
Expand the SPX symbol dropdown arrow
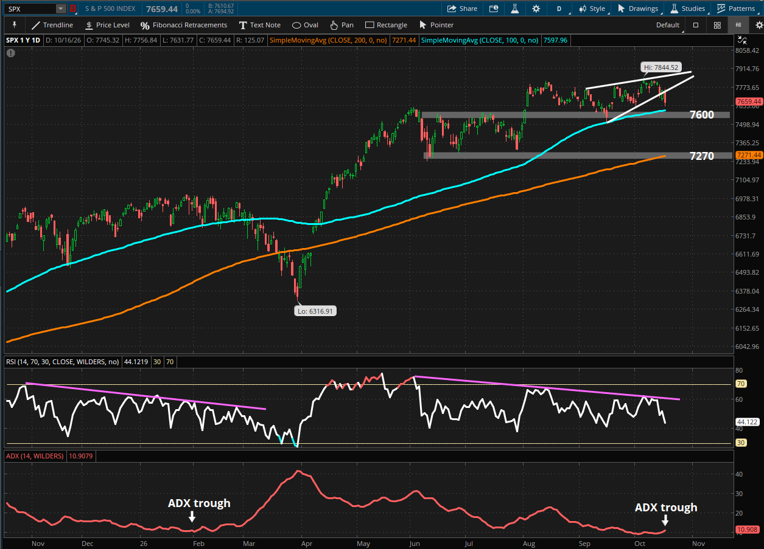pyautogui.click(x=60, y=9)
